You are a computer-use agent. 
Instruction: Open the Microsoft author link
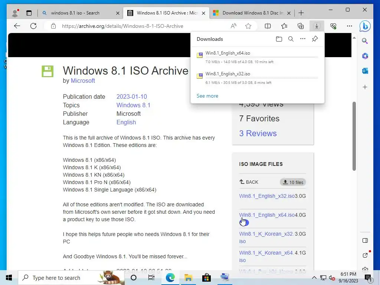[83, 81]
